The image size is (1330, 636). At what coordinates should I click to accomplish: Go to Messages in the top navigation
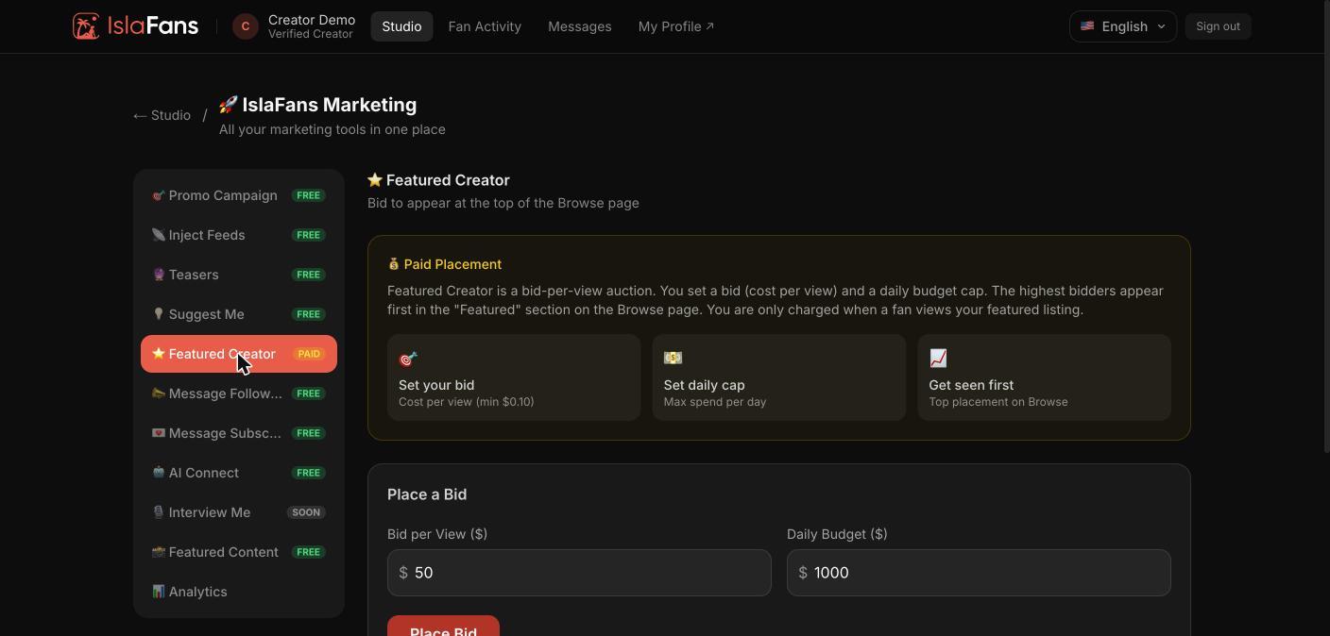click(x=580, y=26)
